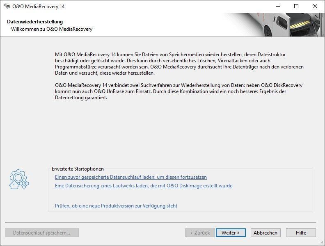Open Hilfe via the bottom button
325x246 pixels.
click(x=301, y=232)
